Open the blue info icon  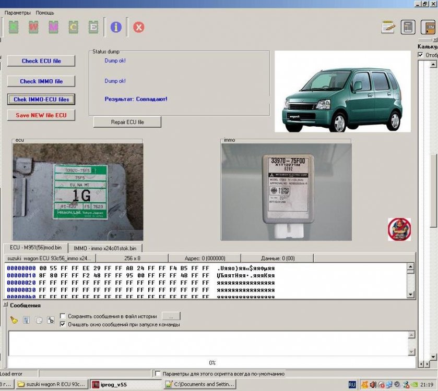pos(116,27)
